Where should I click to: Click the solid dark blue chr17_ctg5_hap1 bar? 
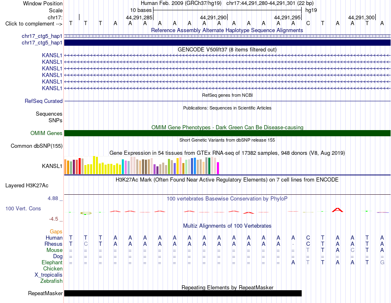(227, 43)
